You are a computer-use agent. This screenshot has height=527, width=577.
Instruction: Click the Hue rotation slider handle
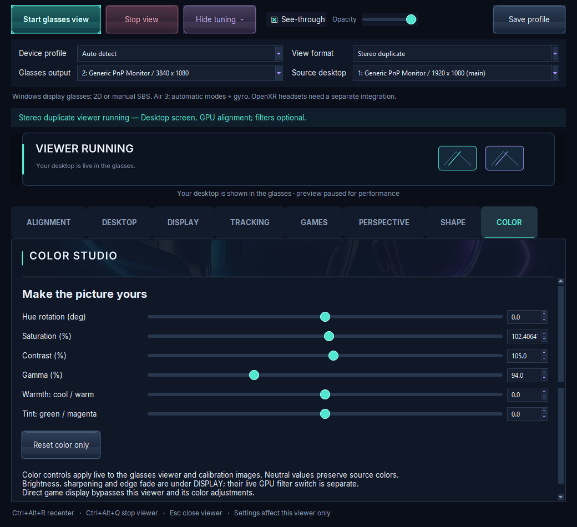tap(325, 317)
